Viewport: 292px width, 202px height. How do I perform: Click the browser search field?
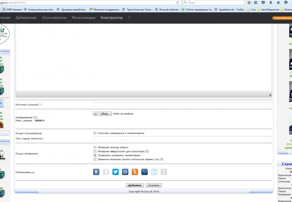[214, 2]
